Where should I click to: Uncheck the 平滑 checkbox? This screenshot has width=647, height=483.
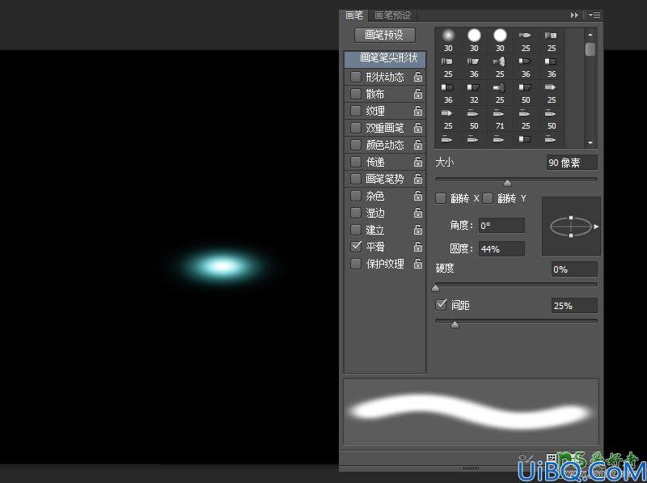[x=356, y=247]
